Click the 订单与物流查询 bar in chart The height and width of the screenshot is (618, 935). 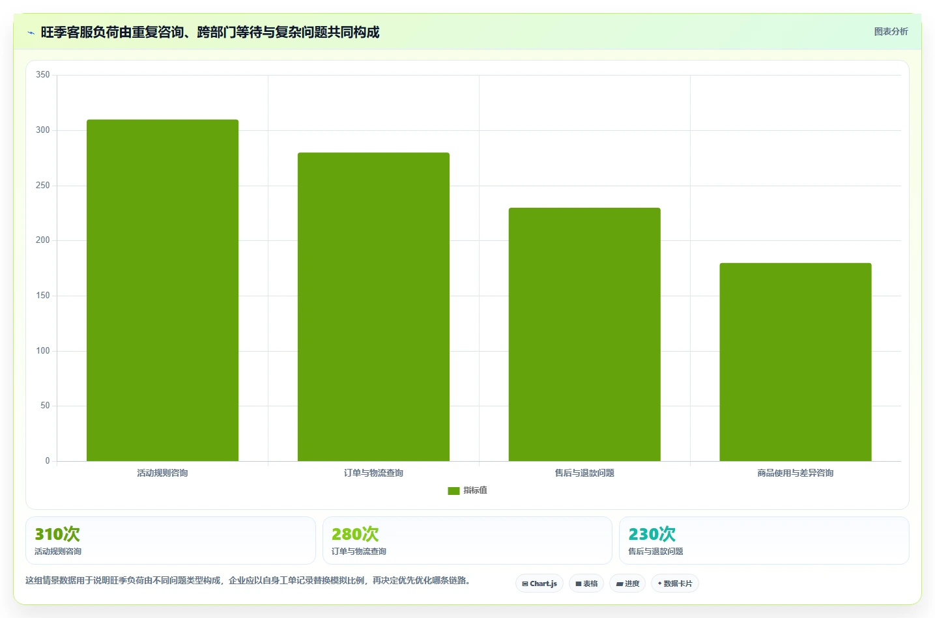coord(373,307)
